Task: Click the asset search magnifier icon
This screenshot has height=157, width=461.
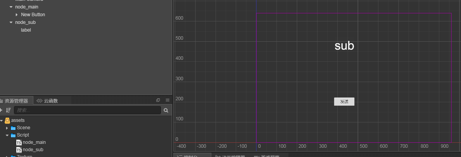Action: 166,110
